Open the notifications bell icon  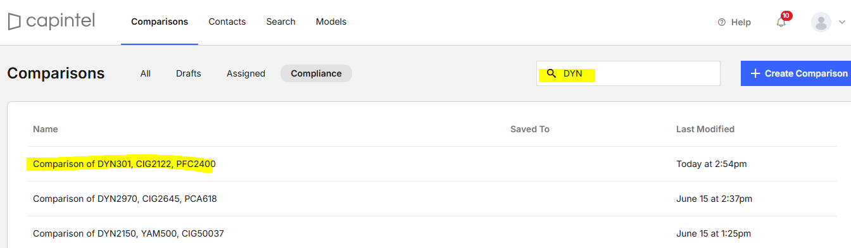coord(781,22)
